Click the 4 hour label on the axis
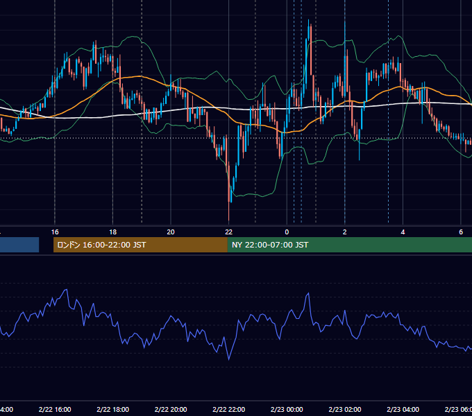472x416 pixels. pos(403,232)
